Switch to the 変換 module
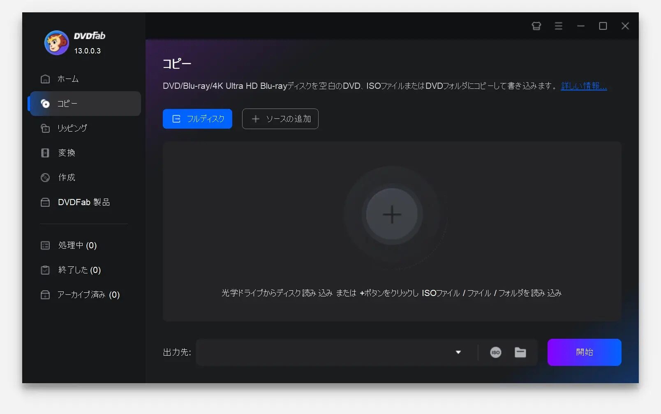 (66, 153)
